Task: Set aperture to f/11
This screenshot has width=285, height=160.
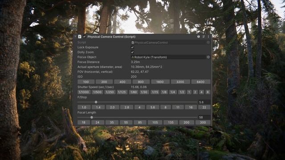Action: pos(178,108)
